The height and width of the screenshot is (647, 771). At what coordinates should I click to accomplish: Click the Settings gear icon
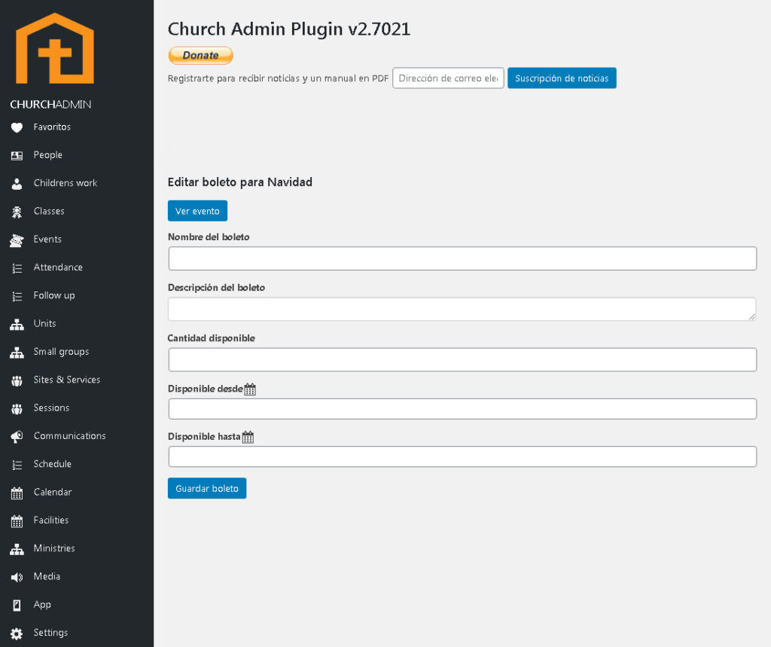click(17, 633)
